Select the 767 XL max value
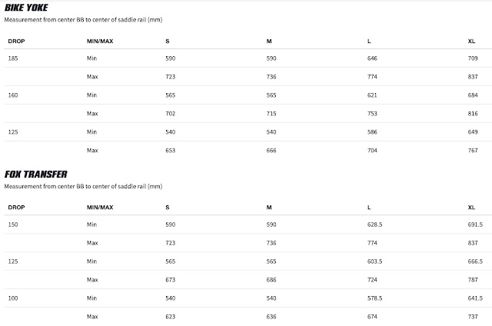 (x=473, y=151)
